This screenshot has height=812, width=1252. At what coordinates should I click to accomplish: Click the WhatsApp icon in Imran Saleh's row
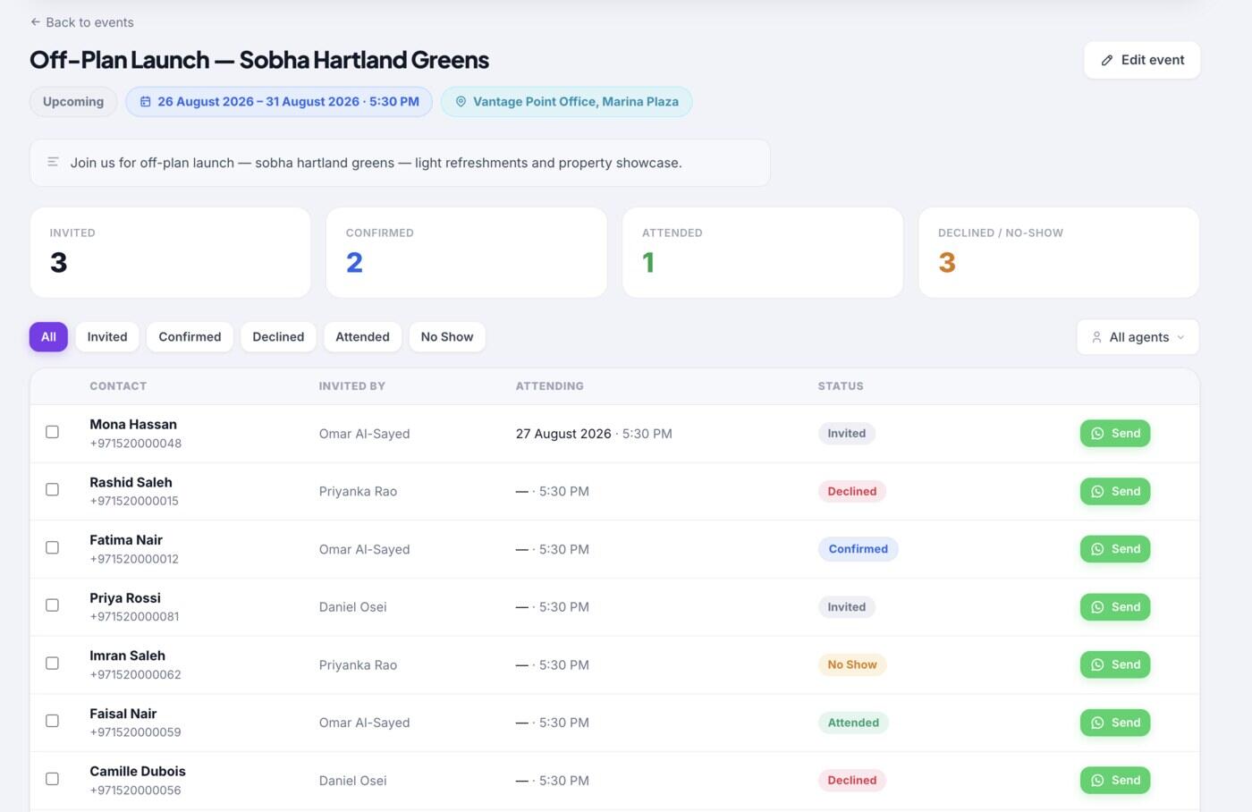click(1097, 664)
